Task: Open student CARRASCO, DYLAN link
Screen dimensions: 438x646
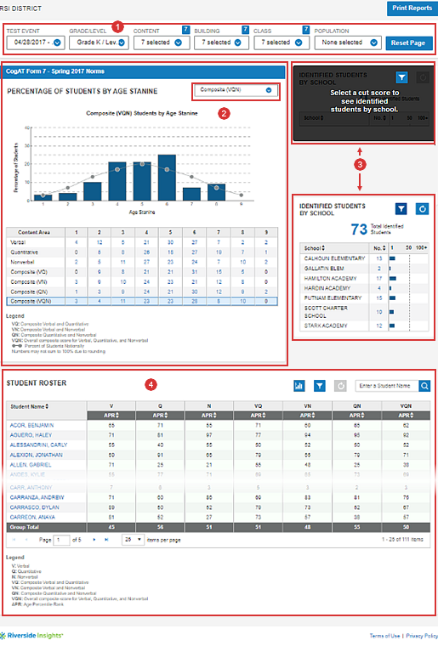Action: coord(35,507)
